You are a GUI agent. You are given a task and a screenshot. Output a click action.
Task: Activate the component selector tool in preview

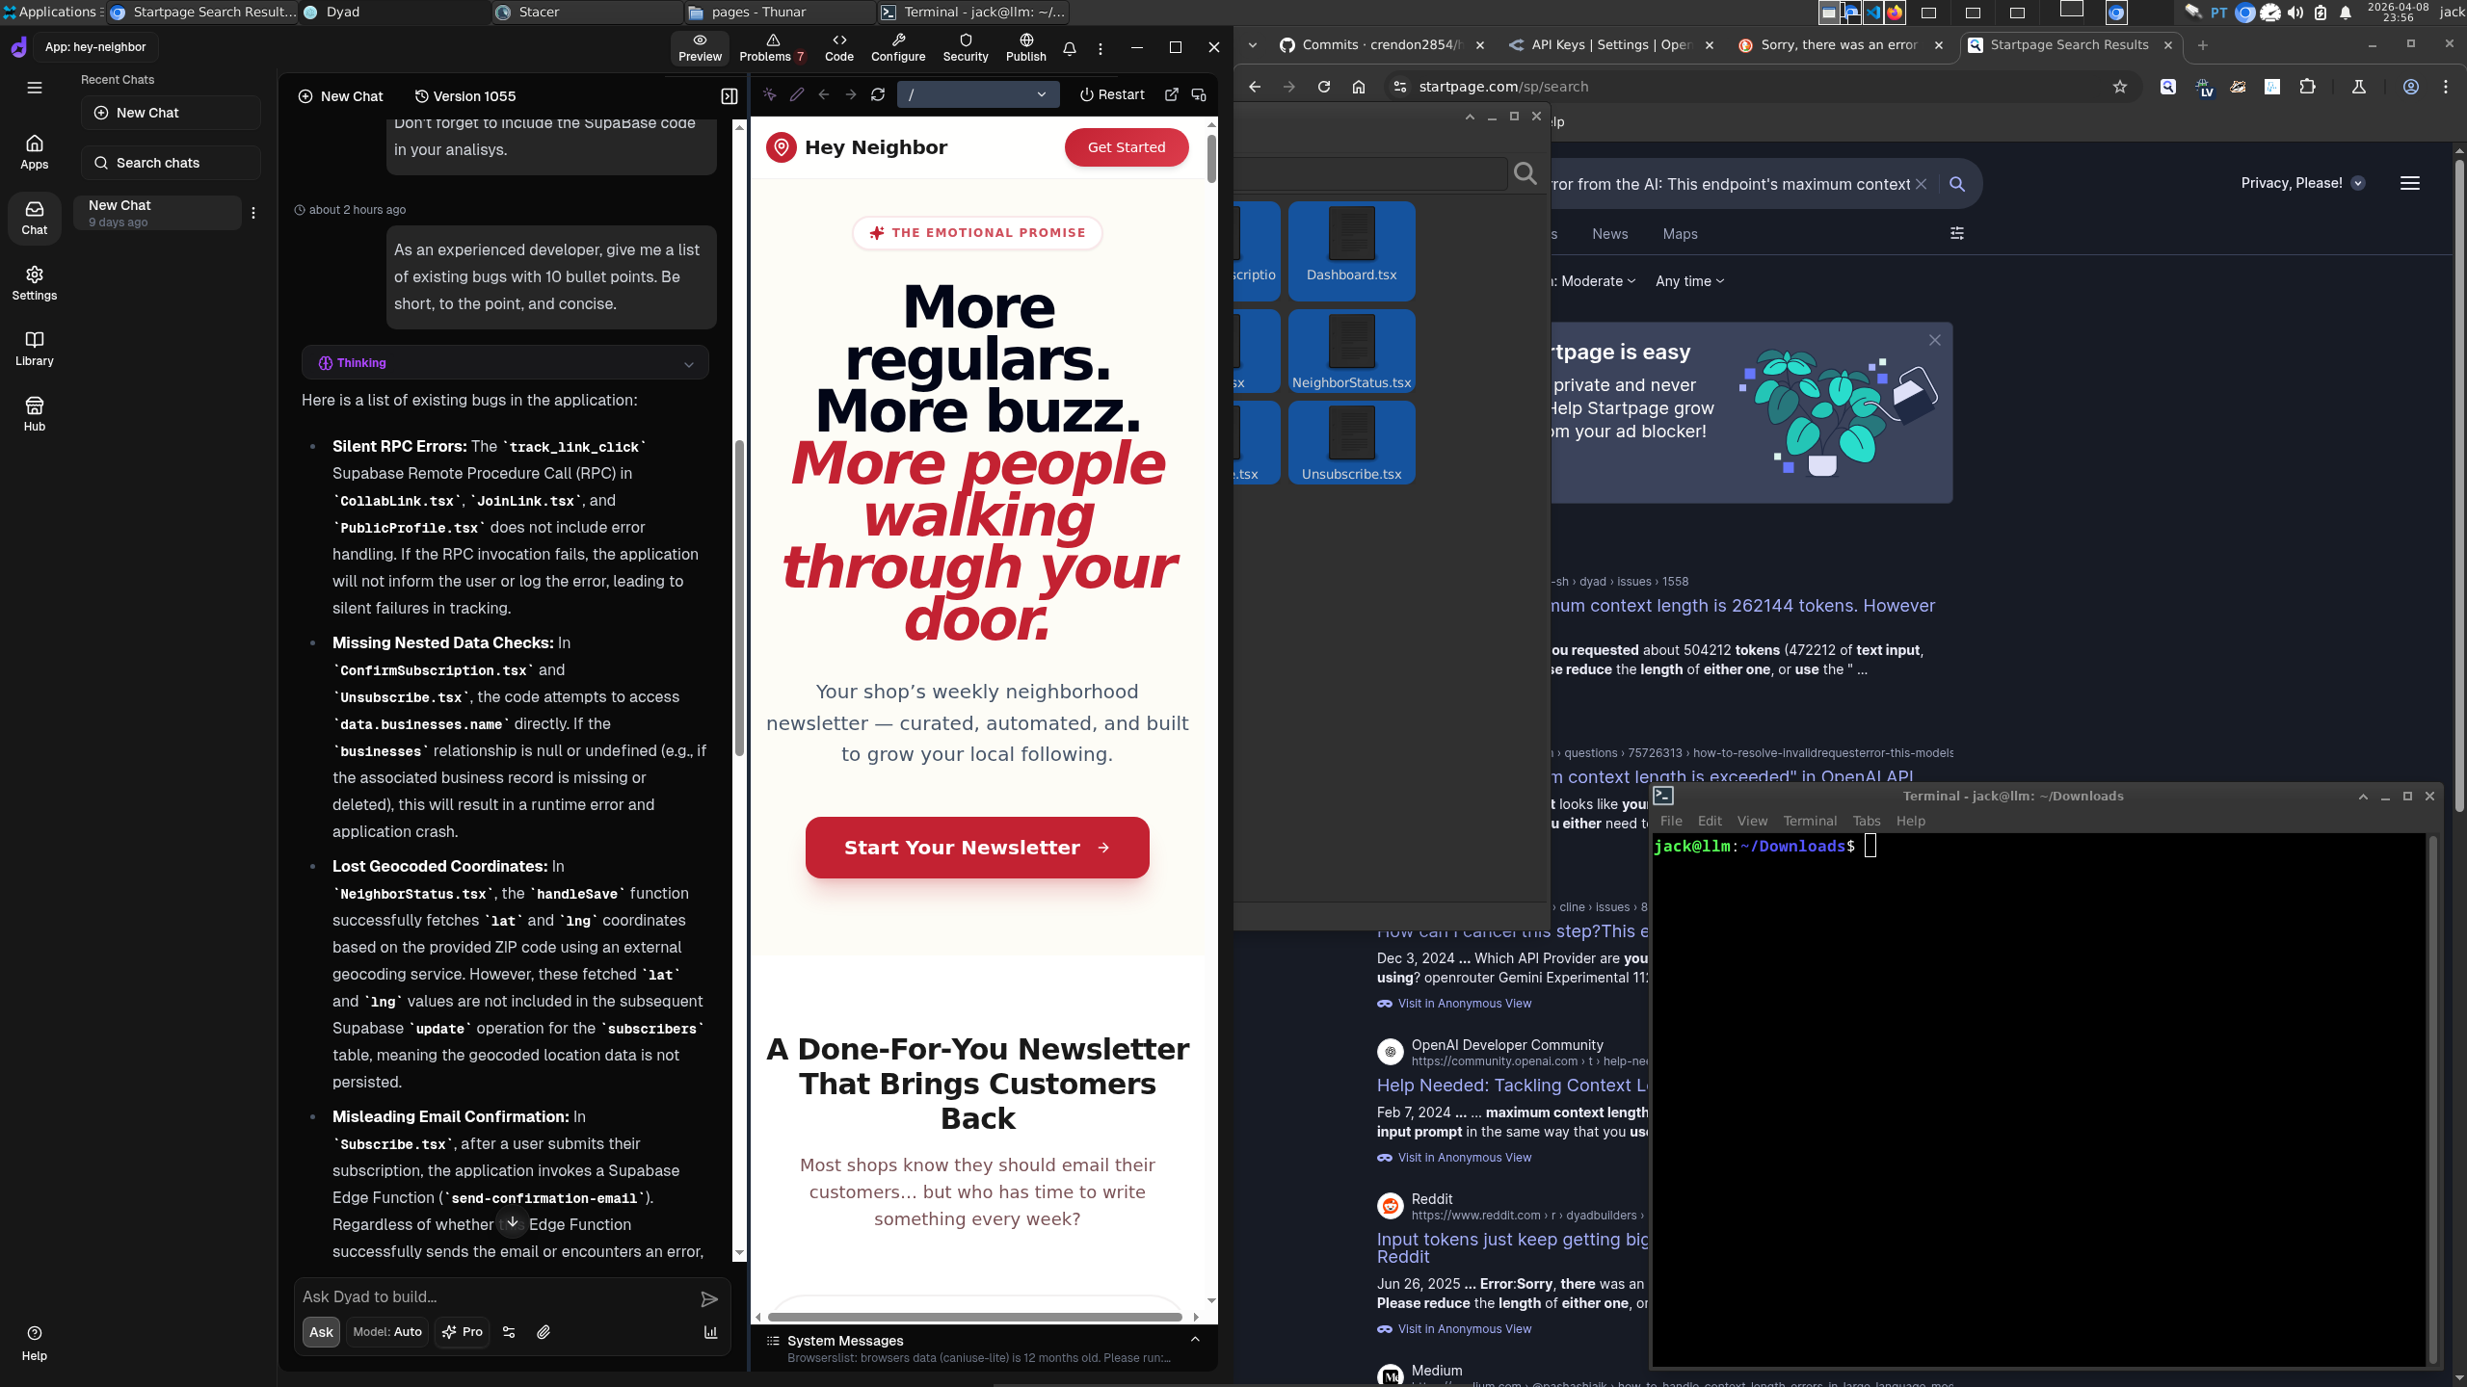[769, 94]
